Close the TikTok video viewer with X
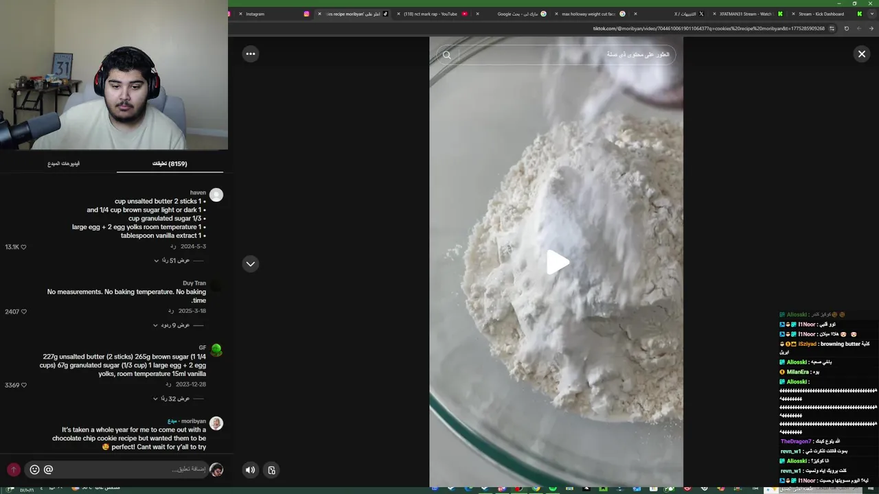This screenshot has height=494, width=879. (861, 54)
